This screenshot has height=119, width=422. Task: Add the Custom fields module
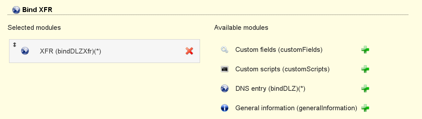pos(365,50)
